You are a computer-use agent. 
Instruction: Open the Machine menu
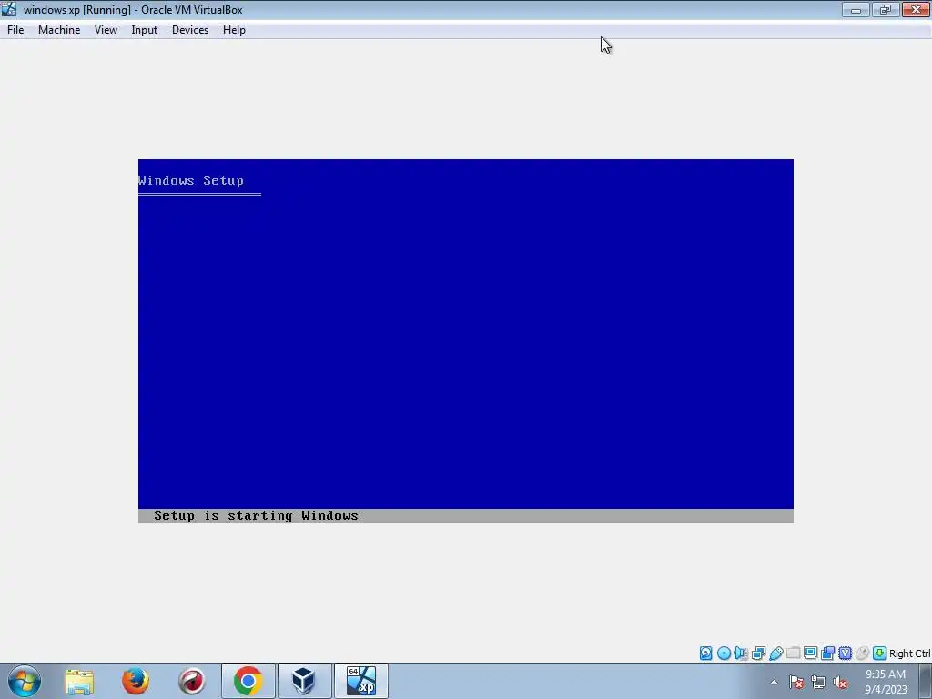(59, 30)
